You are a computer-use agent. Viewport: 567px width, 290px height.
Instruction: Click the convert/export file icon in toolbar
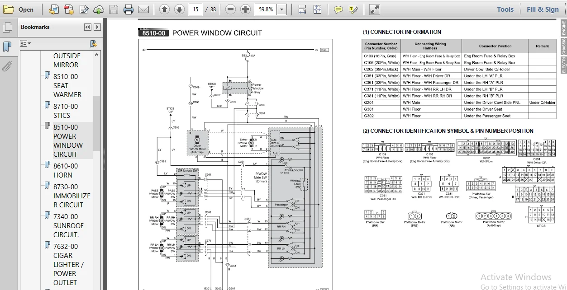pos(53,9)
